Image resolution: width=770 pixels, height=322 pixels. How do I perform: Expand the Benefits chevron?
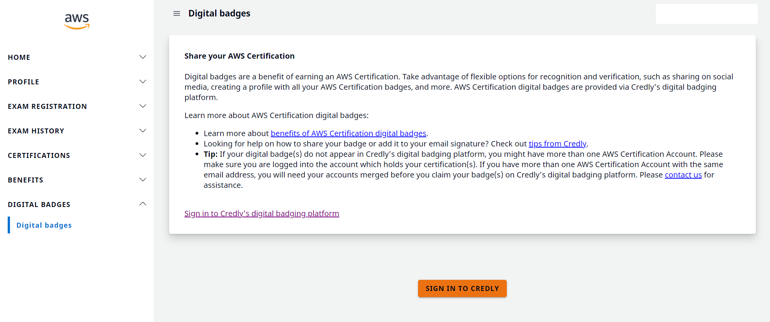[143, 180]
